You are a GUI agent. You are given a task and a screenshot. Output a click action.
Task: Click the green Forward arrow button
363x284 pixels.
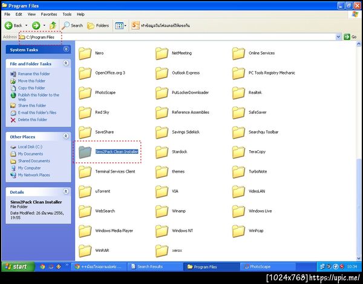pyautogui.click(x=36, y=25)
